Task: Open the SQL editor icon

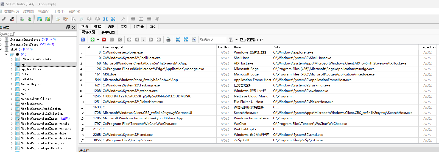Action: [58, 19]
